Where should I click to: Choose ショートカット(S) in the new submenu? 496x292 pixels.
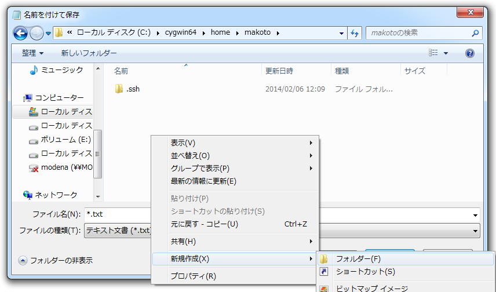[365, 272]
